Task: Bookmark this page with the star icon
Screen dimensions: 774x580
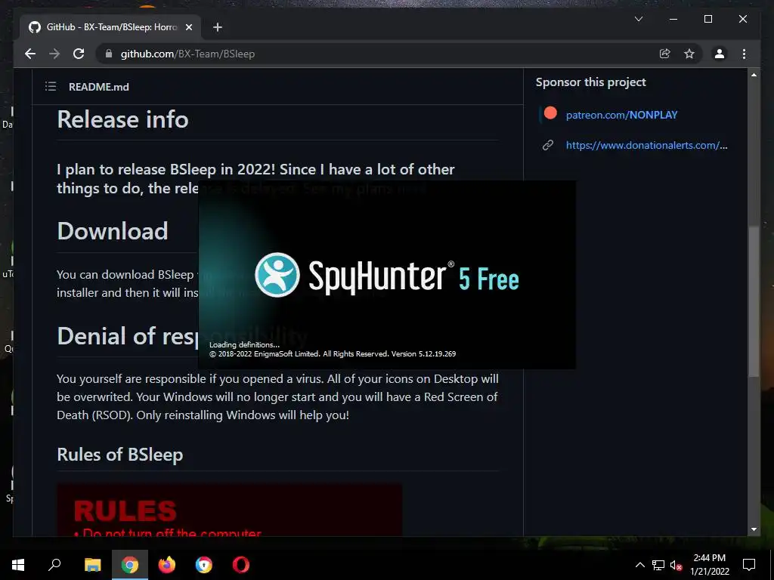Action: (689, 54)
